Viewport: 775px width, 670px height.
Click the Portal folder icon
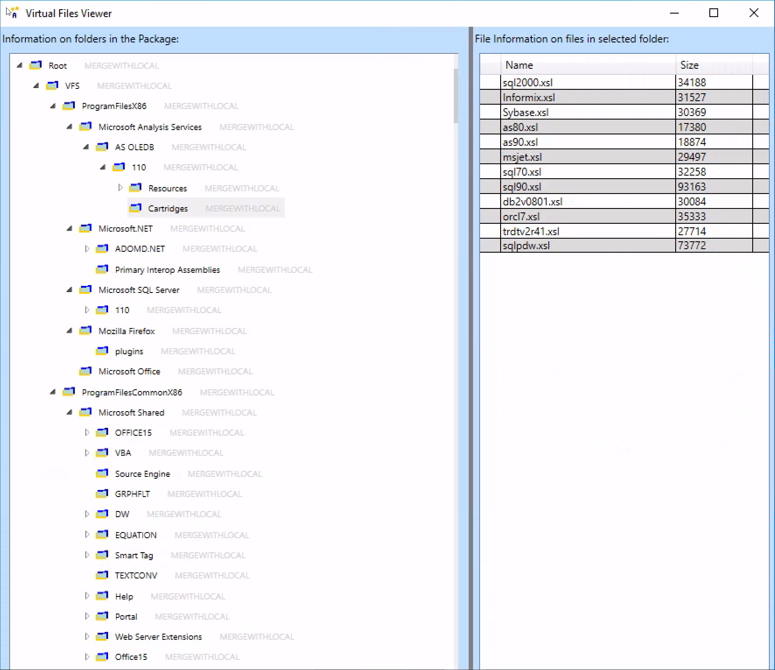pyautogui.click(x=102, y=616)
